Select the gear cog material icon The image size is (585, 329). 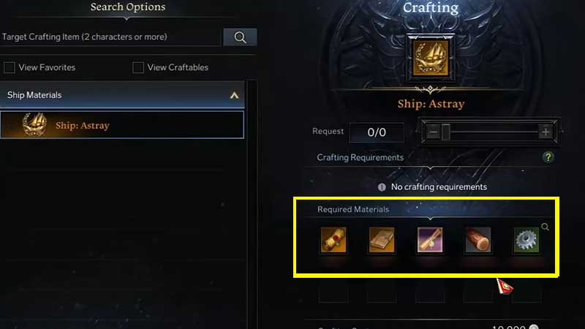526,240
